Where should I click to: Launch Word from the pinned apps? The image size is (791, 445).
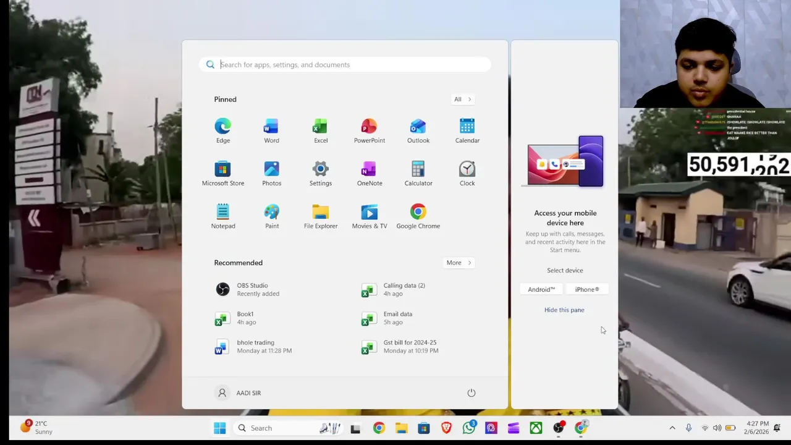(271, 131)
